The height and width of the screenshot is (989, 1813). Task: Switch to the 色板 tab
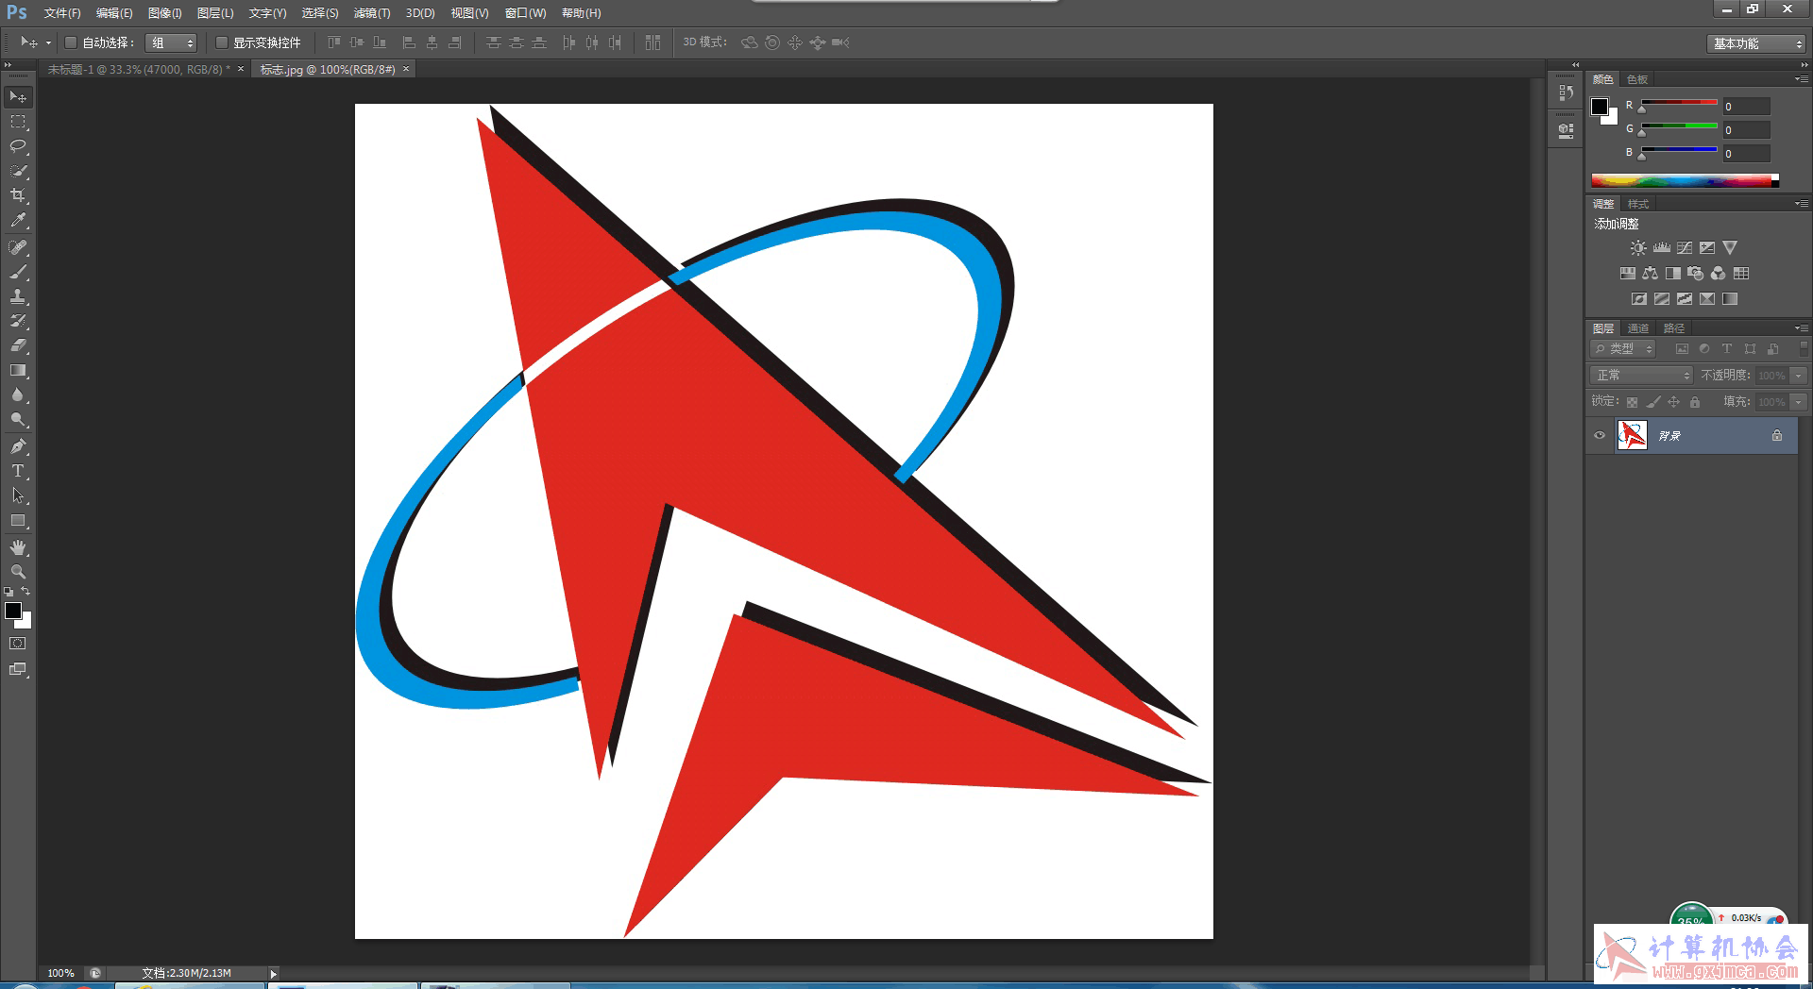point(1637,79)
